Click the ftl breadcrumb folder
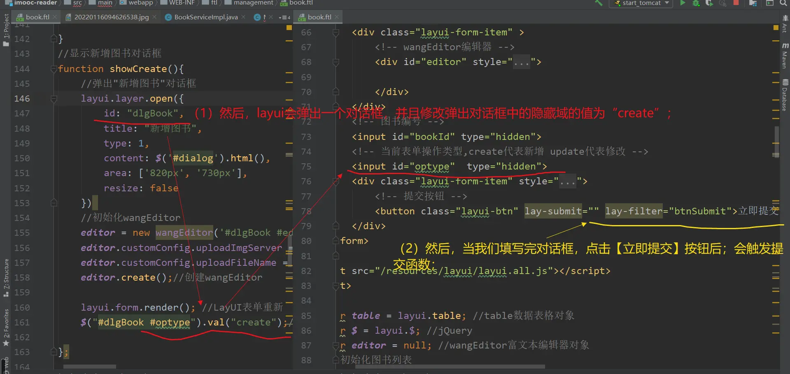Viewport: 790px width, 374px height. coord(210,3)
